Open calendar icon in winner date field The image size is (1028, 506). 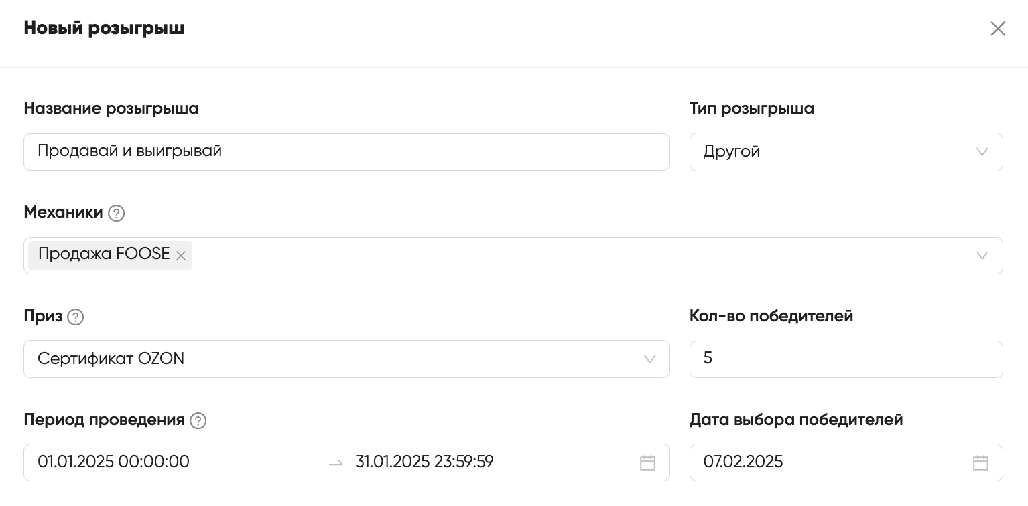980,462
